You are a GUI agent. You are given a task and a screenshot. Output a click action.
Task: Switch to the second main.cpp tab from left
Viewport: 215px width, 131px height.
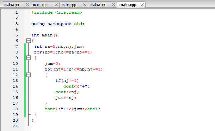click(40, 5)
